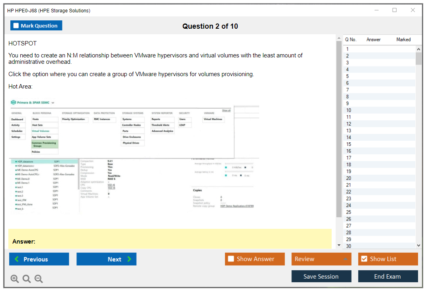
Task: Select Host Sets in the Block Persona menu
Action: pyautogui.click(x=37, y=125)
